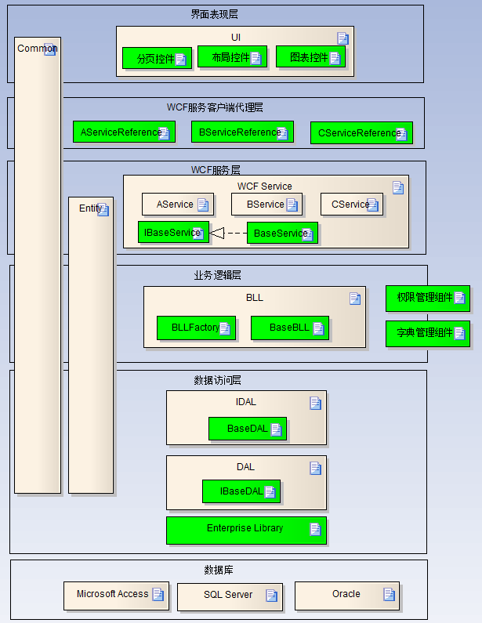Image resolution: width=482 pixels, height=623 pixels.
Task: Select the realization arrow between BaseService and IBaseService
Action: pyautogui.click(x=228, y=233)
